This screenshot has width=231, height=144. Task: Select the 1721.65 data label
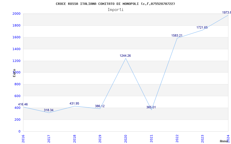(x=202, y=27)
